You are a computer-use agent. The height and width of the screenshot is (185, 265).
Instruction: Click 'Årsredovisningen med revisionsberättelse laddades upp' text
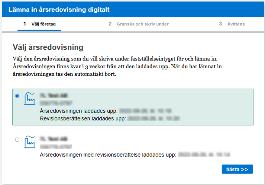(x=108, y=155)
